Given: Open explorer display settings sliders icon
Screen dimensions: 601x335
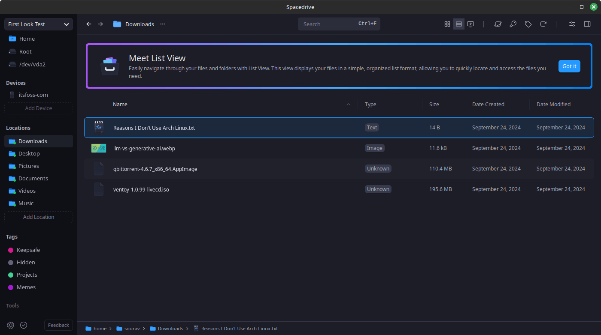Looking at the screenshot, I should 572,24.
